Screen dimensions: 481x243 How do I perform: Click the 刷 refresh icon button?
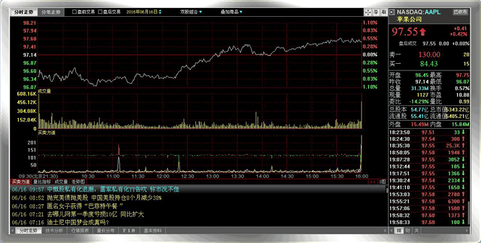point(384,12)
